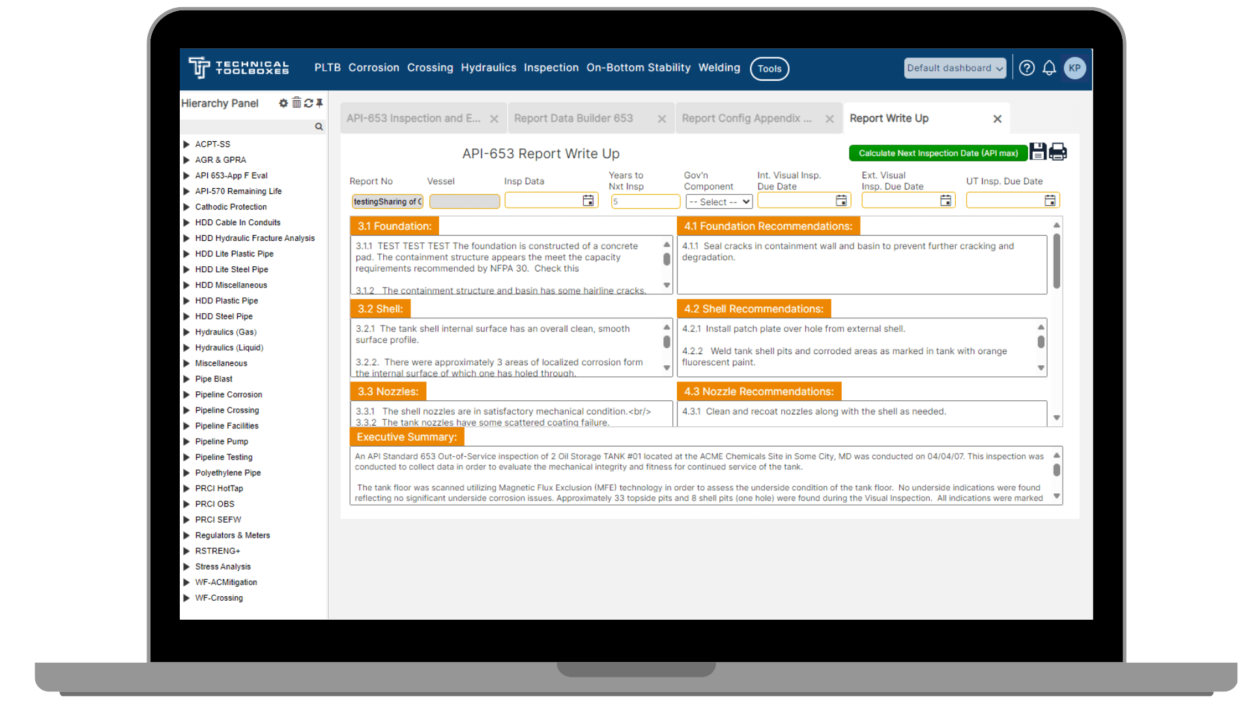The height and width of the screenshot is (703, 1251).
Task: Close the Report Config Appendix tab
Action: tap(829, 118)
